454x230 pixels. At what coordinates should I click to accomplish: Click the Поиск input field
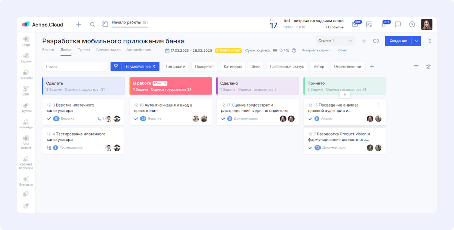(75, 67)
